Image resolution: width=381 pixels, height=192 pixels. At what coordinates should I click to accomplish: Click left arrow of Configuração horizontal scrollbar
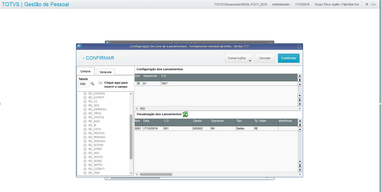[x=136, y=108]
